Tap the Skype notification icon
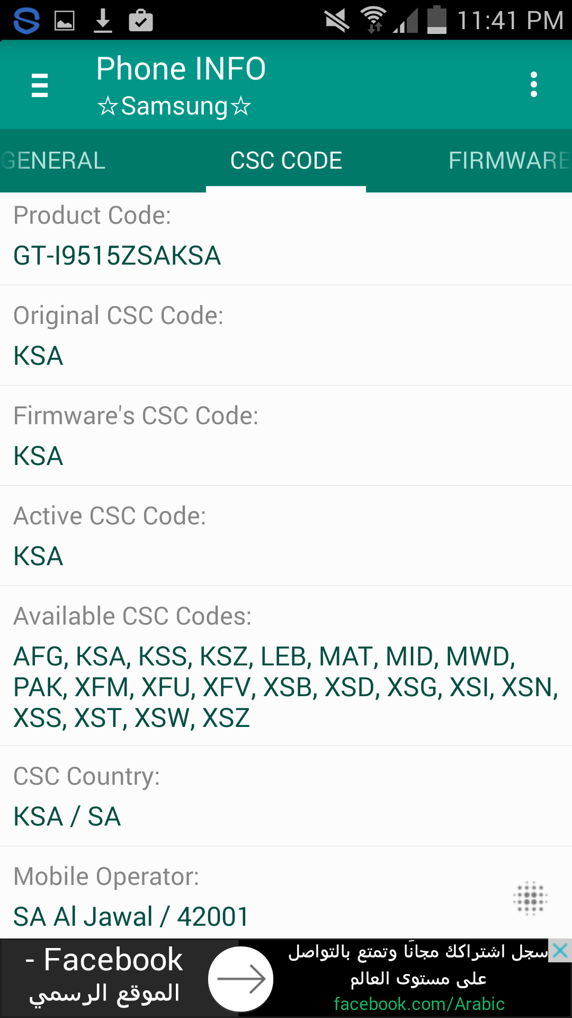Viewport: 572px width, 1018px height. pos(26,21)
